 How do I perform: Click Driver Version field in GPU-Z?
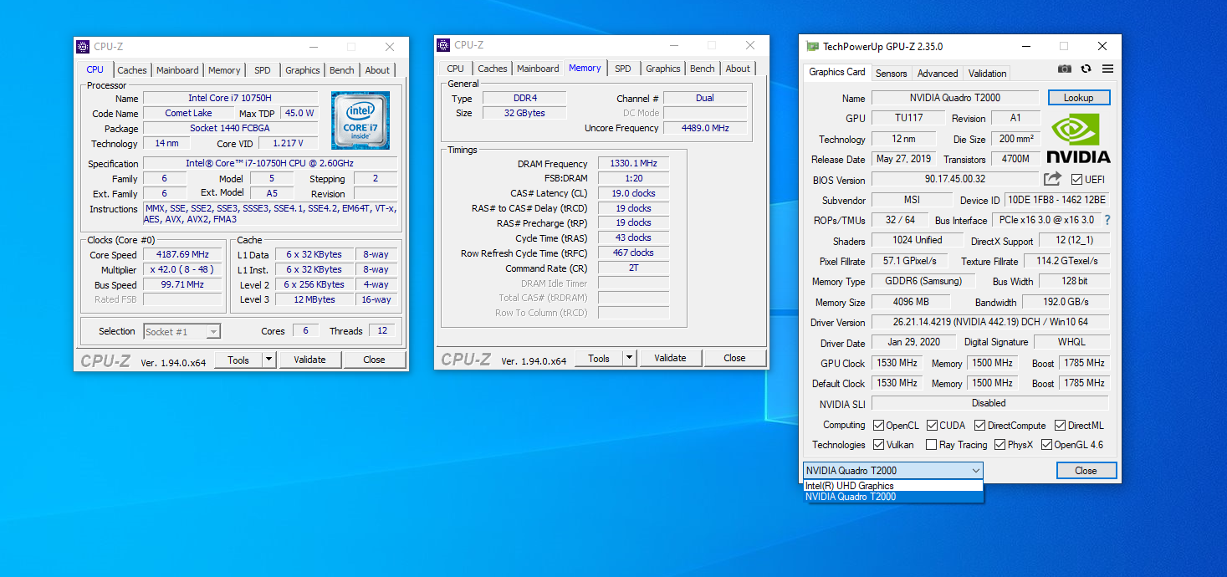click(991, 322)
